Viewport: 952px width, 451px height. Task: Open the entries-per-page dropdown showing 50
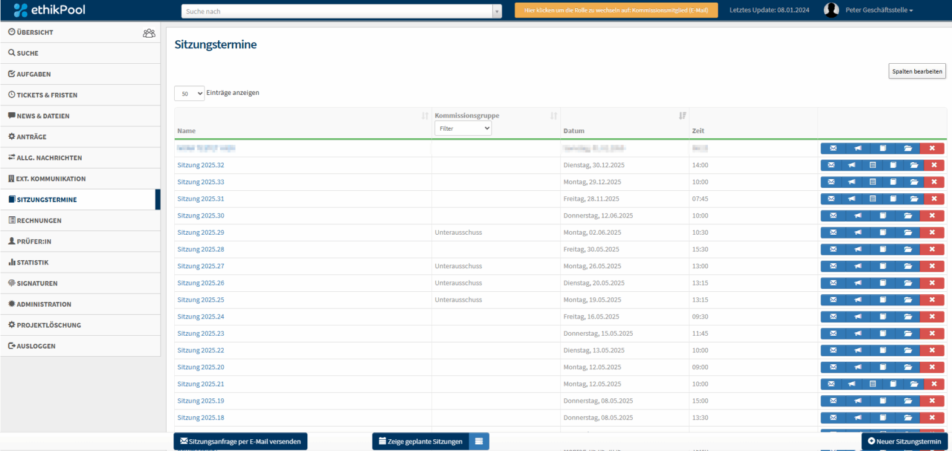[x=189, y=94]
